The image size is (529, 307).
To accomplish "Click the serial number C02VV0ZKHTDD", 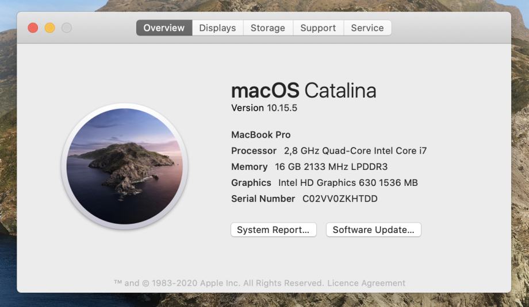I will 340,199.
